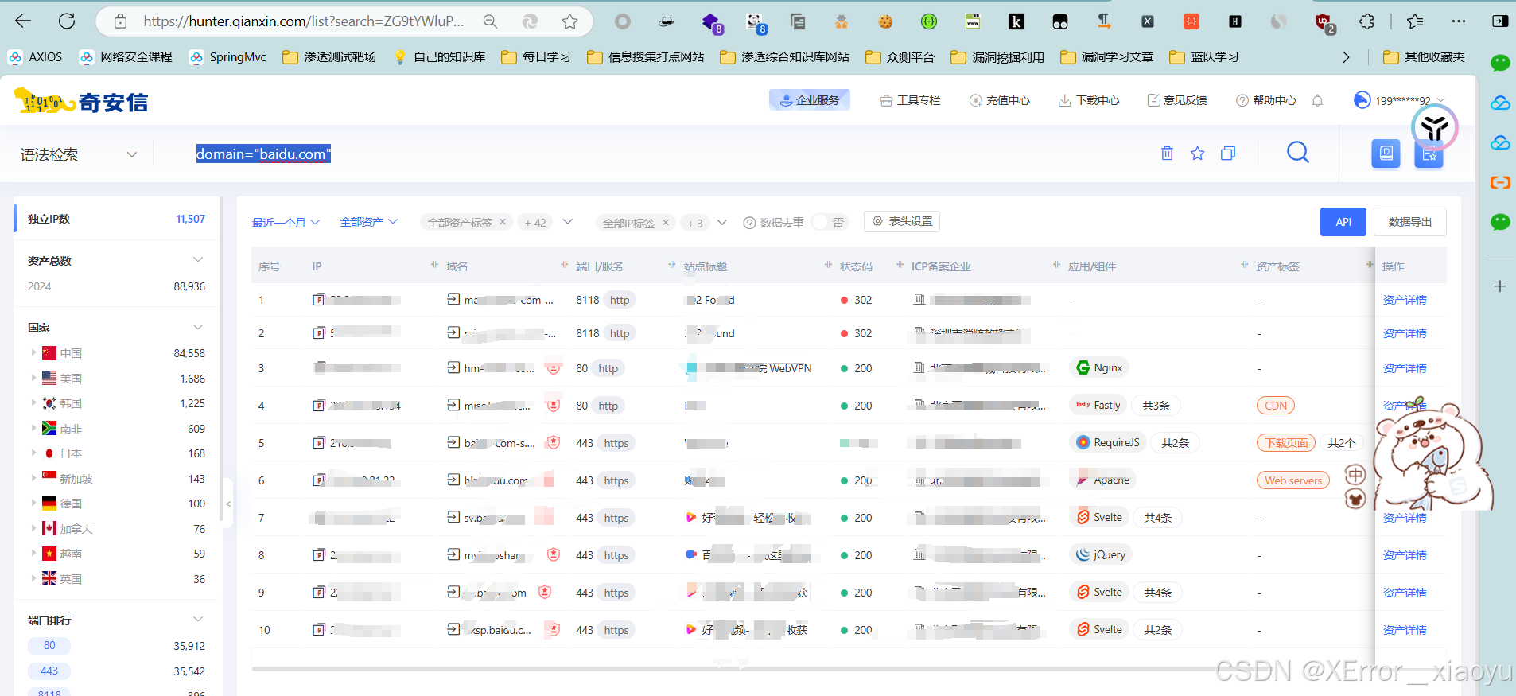Collapse left sidebar panel handle
The image size is (1516, 696).
[228, 504]
